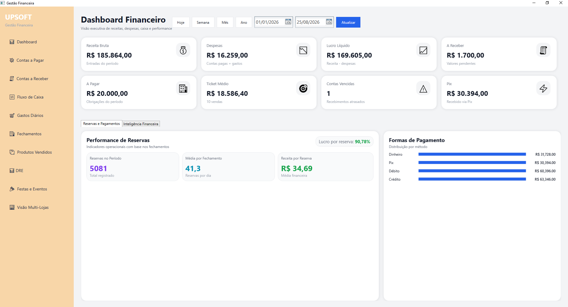Click the UPSOFT logo text
568x307 pixels.
(18, 17)
